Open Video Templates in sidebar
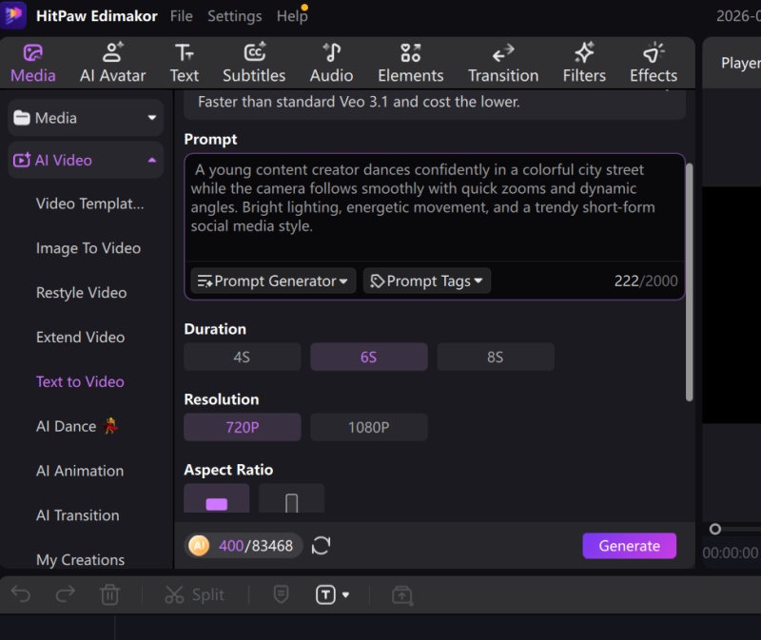This screenshot has width=761, height=640. click(89, 204)
